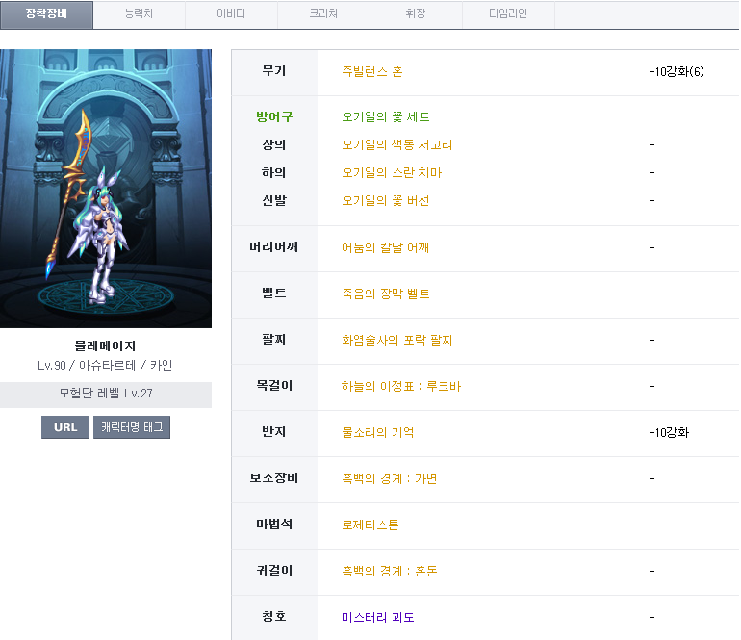741x640 pixels.
Task: Switch to the 능력치 tab
Action: click(x=140, y=14)
